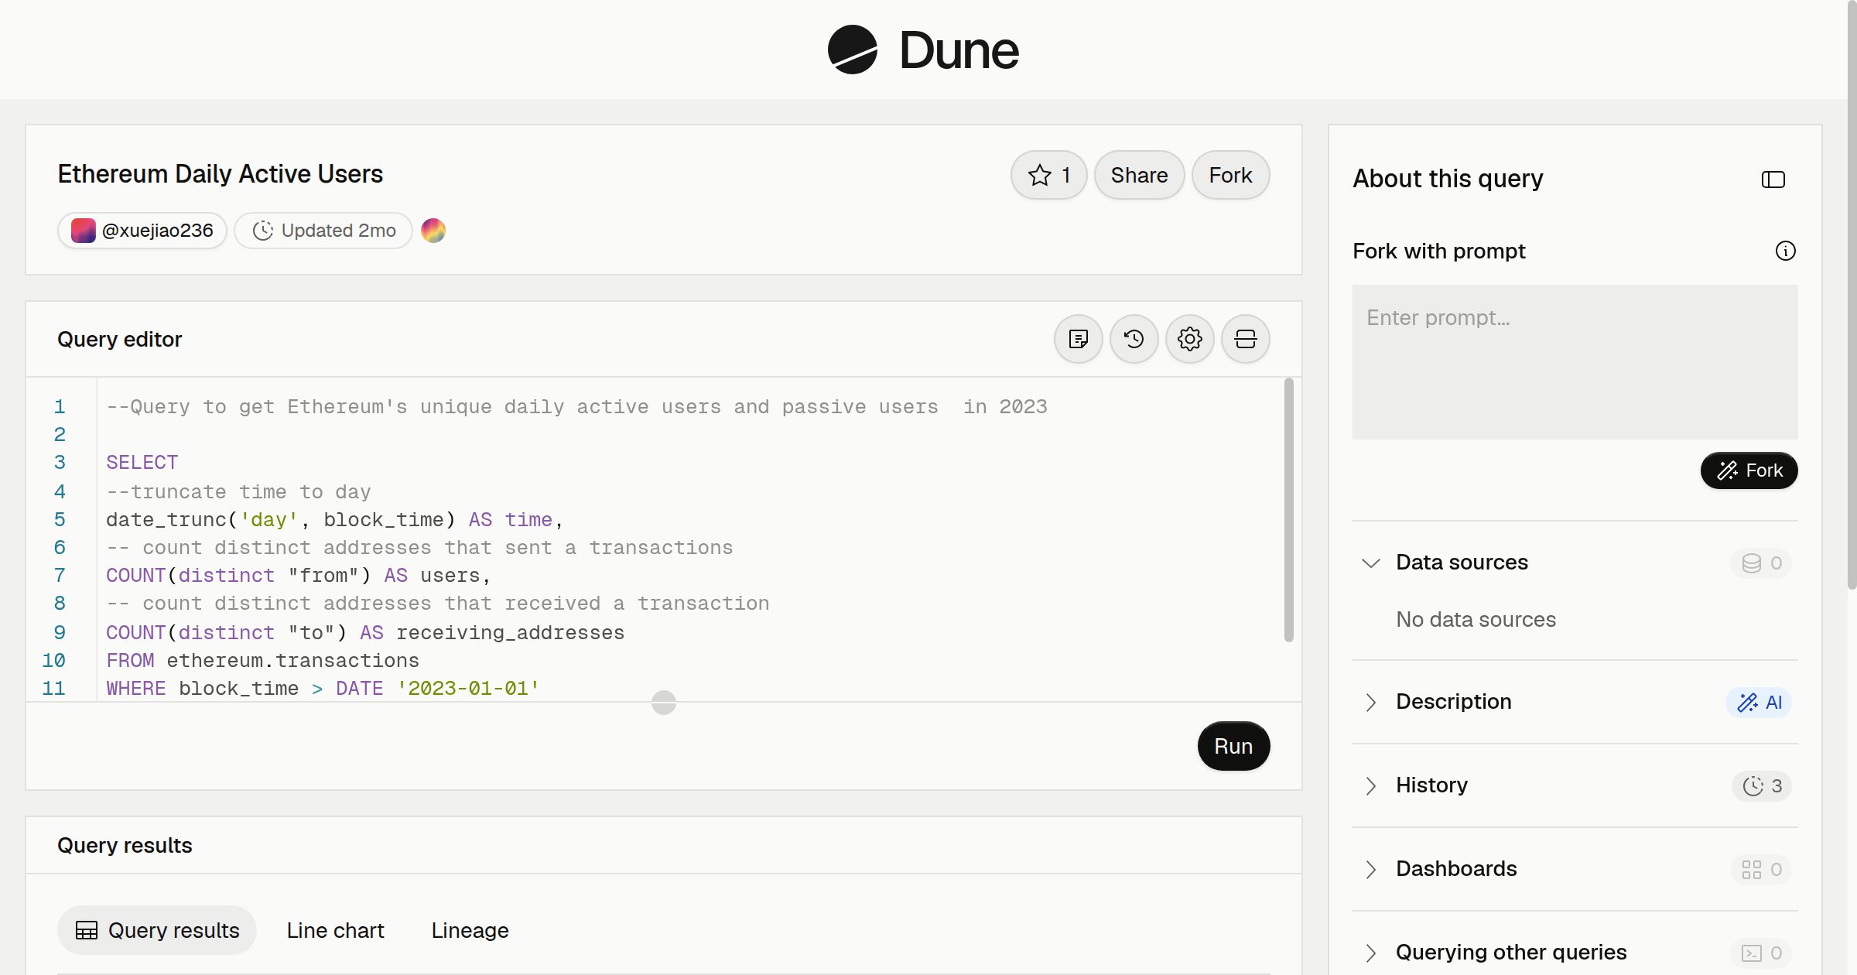Run the query

click(1233, 746)
